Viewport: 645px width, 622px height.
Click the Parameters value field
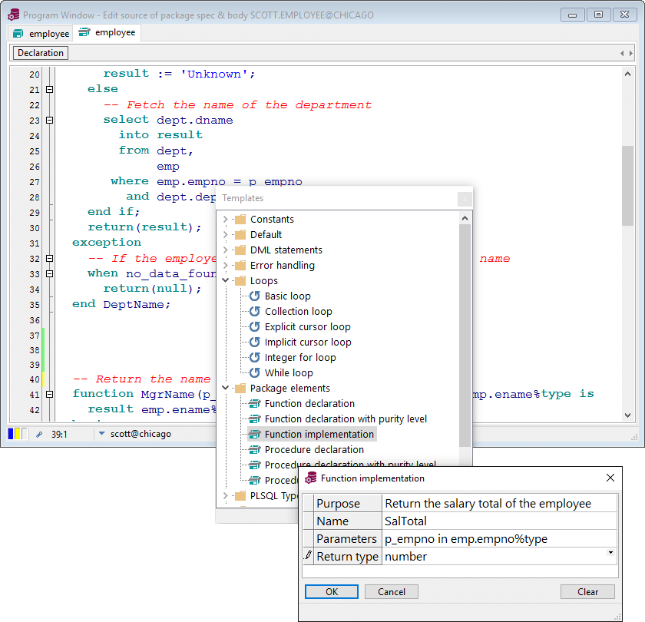499,539
